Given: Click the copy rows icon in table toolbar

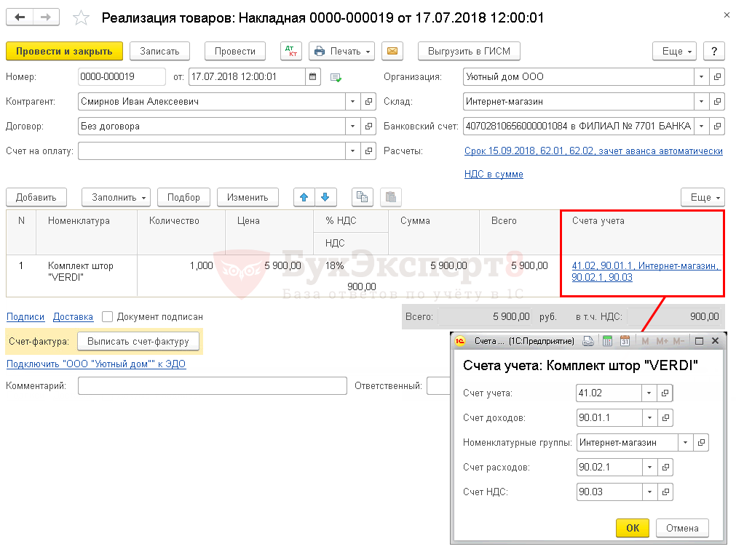Looking at the screenshot, I should coord(362,197).
